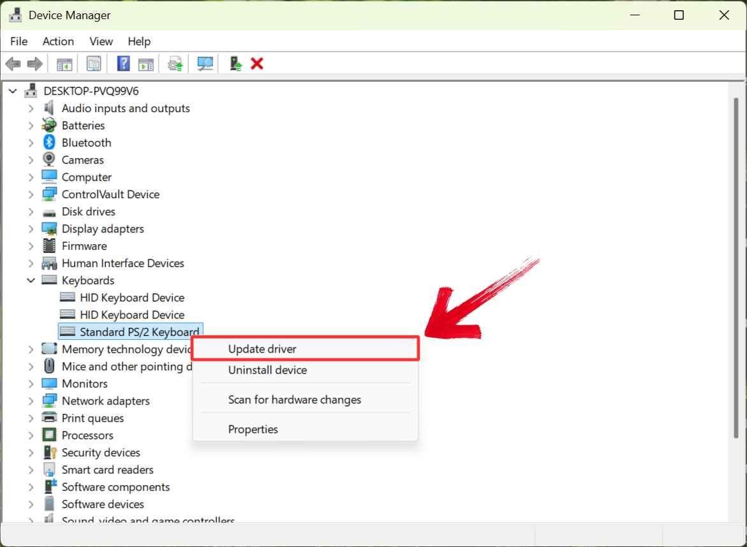Select the first HID Keyboard Device
The height and width of the screenshot is (547, 747).
132,298
